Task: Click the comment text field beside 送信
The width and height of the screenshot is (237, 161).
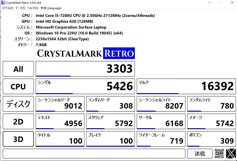Action: coord(94,154)
